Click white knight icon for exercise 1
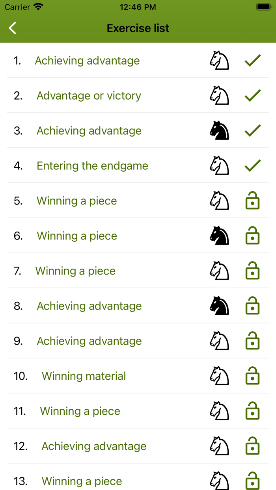This screenshot has width=276, height=490. (219, 61)
